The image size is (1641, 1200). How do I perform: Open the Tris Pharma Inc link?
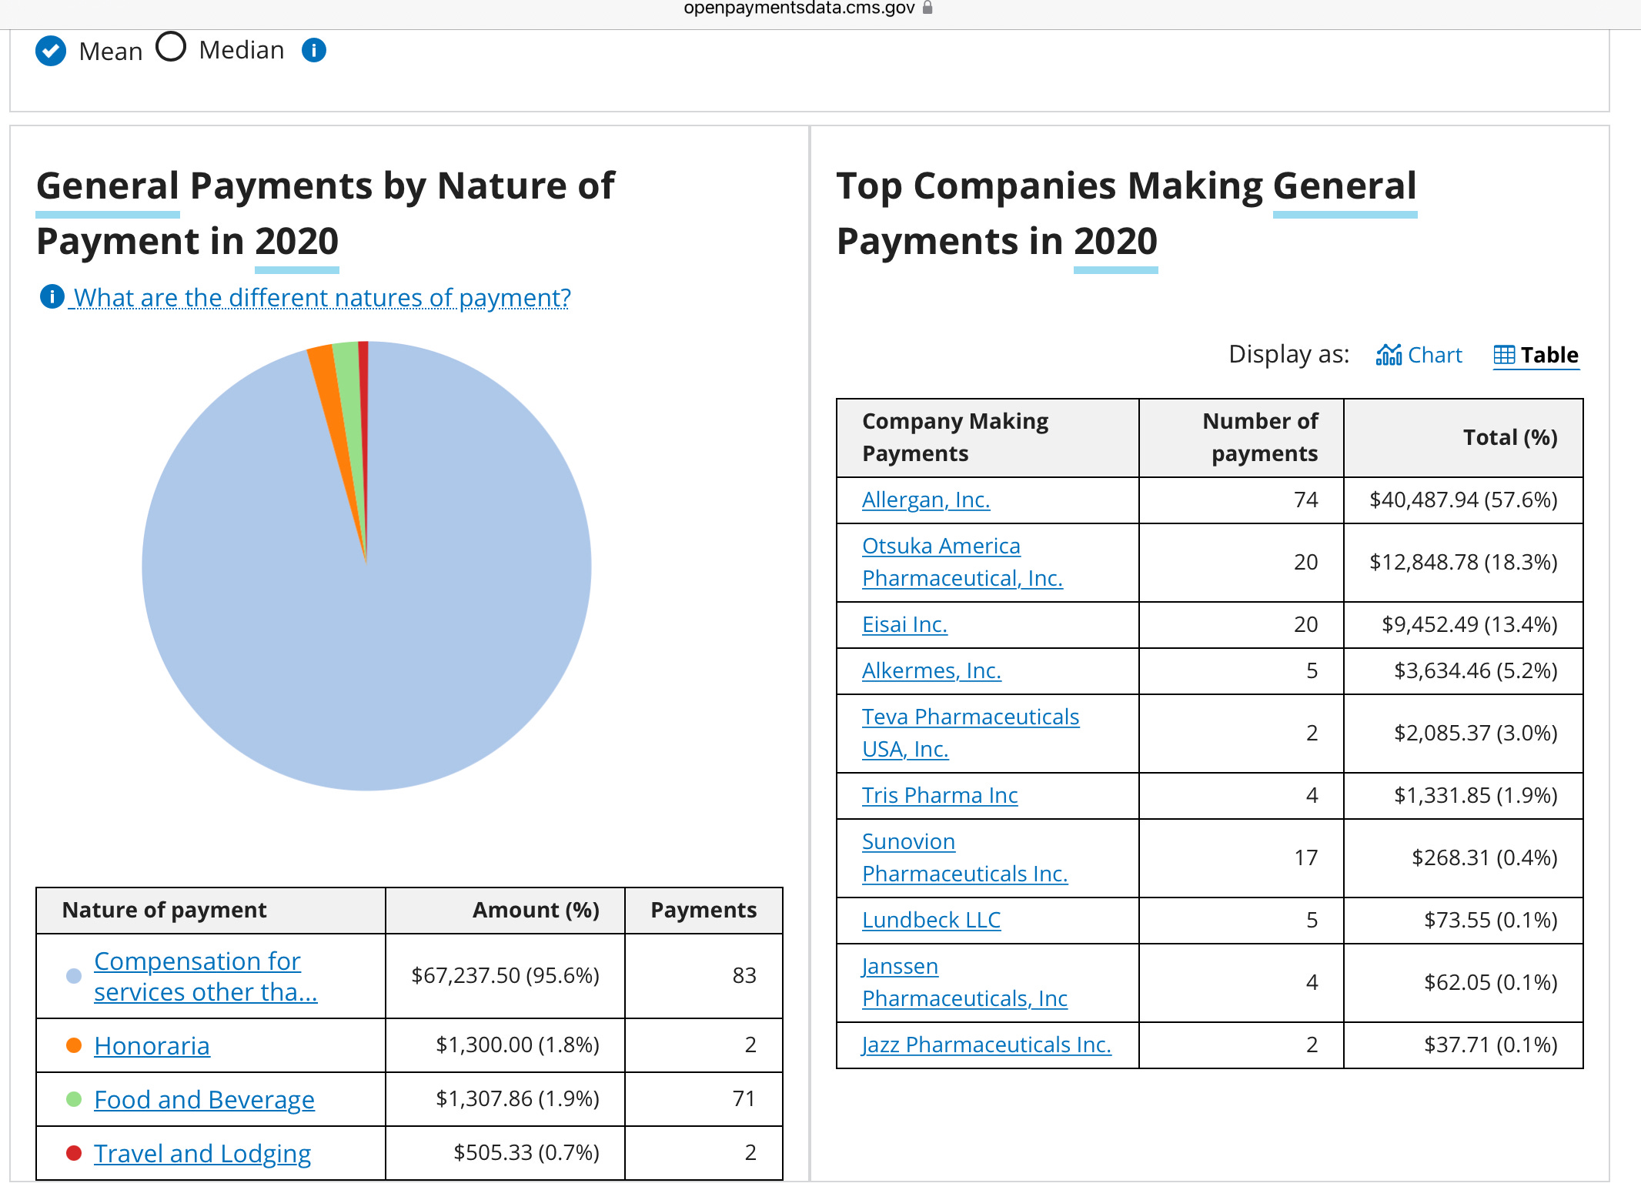point(940,796)
